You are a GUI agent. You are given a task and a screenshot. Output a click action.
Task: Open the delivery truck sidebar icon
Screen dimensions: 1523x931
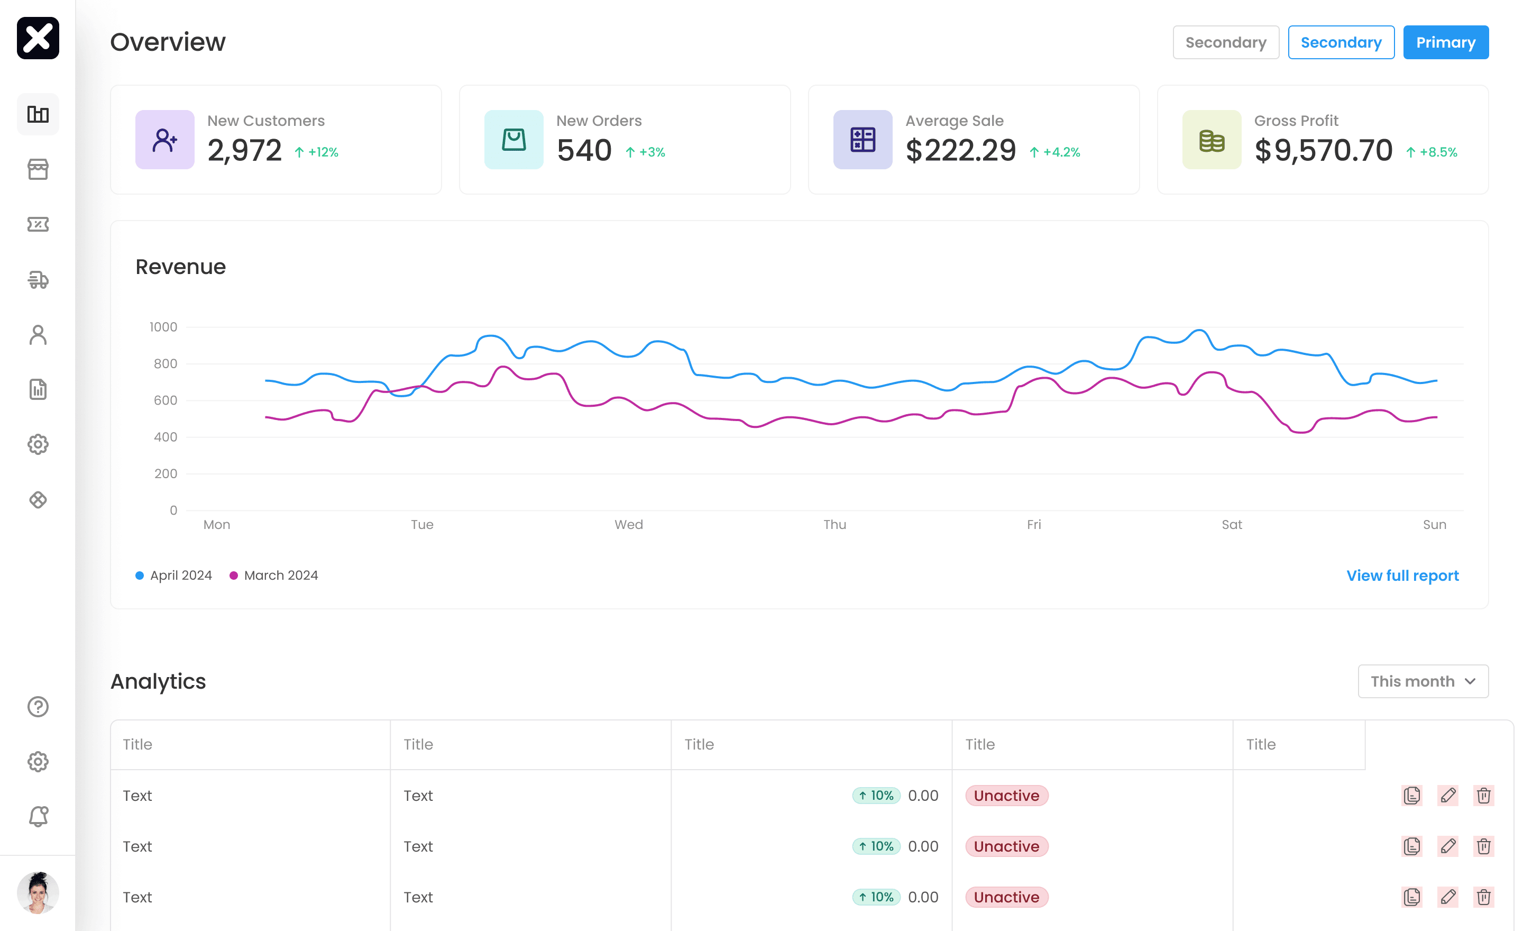pos(38,279)
